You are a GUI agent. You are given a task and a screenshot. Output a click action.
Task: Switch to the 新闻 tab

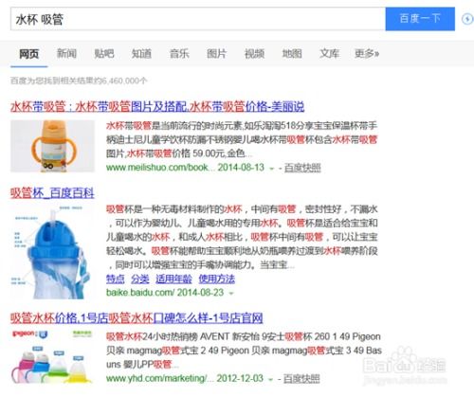pos(66,53)
